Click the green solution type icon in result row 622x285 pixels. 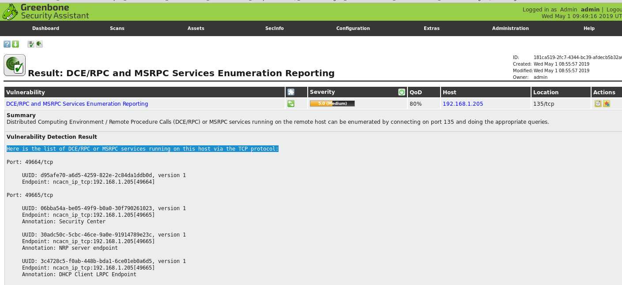[x=291, y=104]
